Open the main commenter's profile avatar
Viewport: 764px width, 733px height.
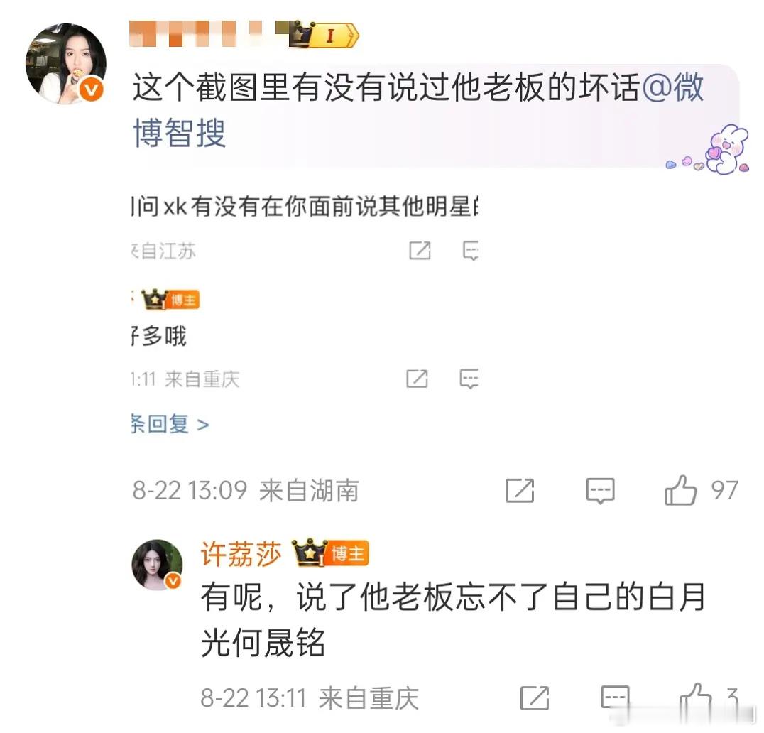tap(66, 63)
